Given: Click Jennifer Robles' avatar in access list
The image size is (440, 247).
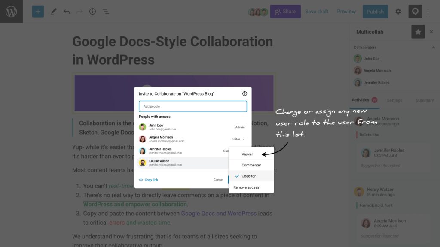Looking at the screenshot, I should 143,151.
